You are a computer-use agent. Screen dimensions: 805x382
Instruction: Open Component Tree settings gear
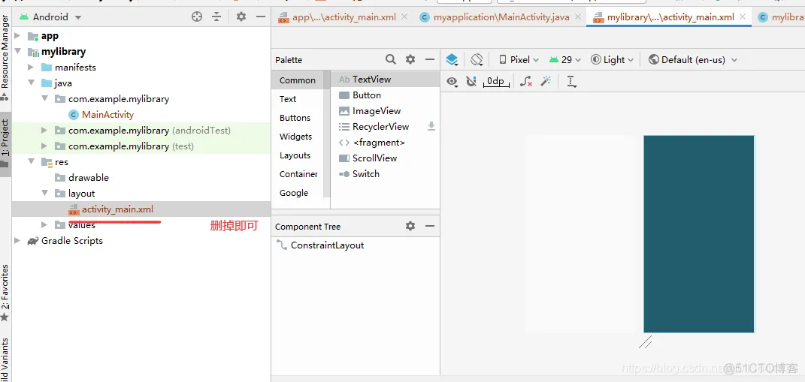tap(410, 226)
